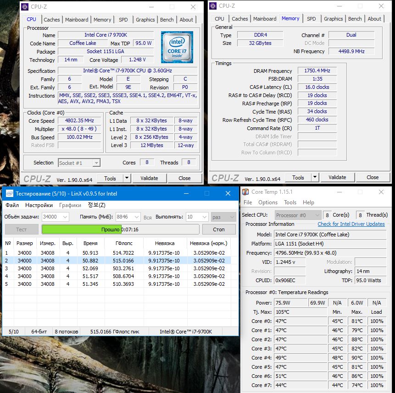Screen dimensions: 395x393
Task: Select LinX result row with 503.2761 ГФлопс
Action: click(117, 268)
